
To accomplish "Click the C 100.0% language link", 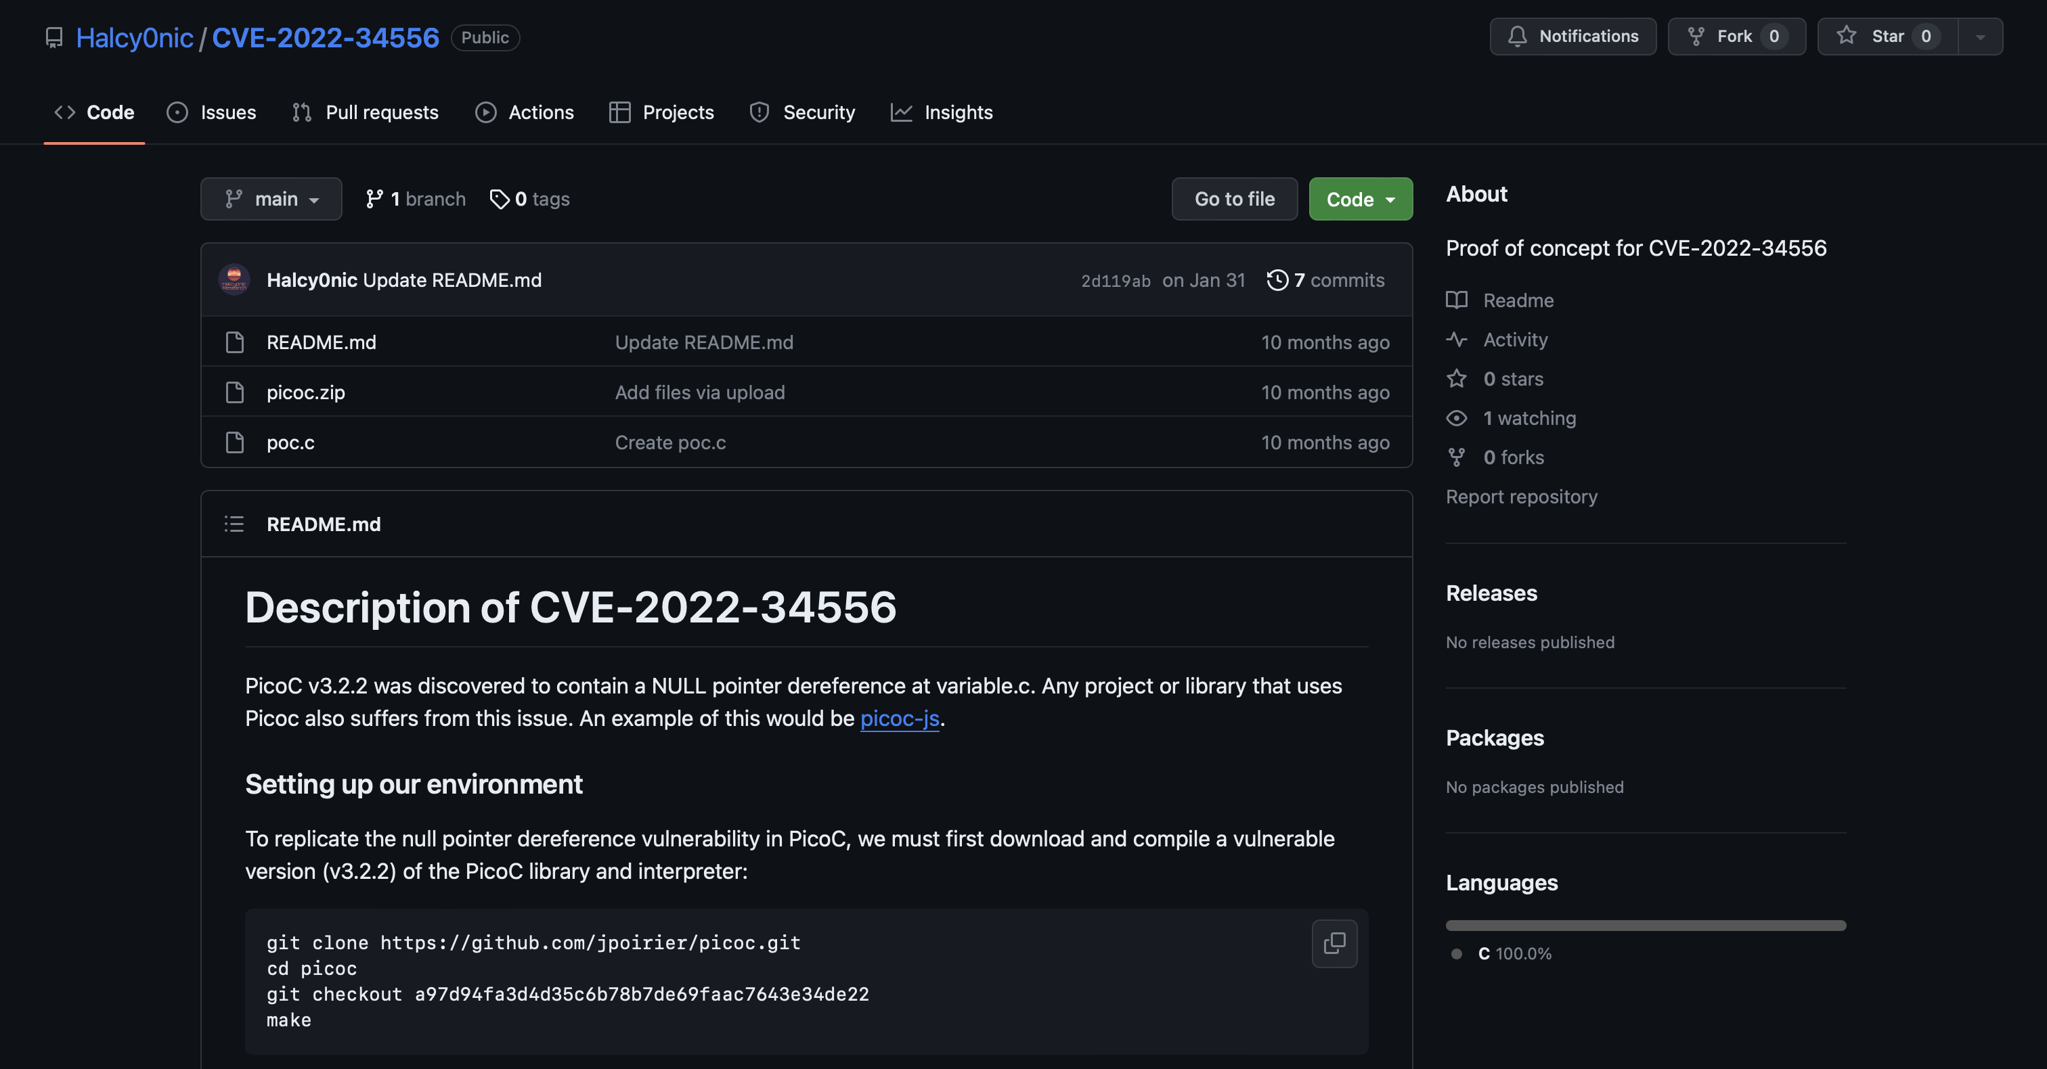I will point(1502,954).
